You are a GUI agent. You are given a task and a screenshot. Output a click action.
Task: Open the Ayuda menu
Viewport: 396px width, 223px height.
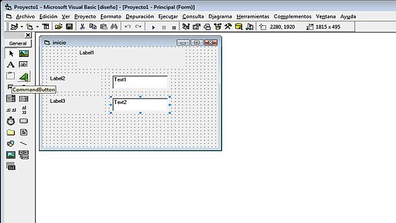point(348,17)
